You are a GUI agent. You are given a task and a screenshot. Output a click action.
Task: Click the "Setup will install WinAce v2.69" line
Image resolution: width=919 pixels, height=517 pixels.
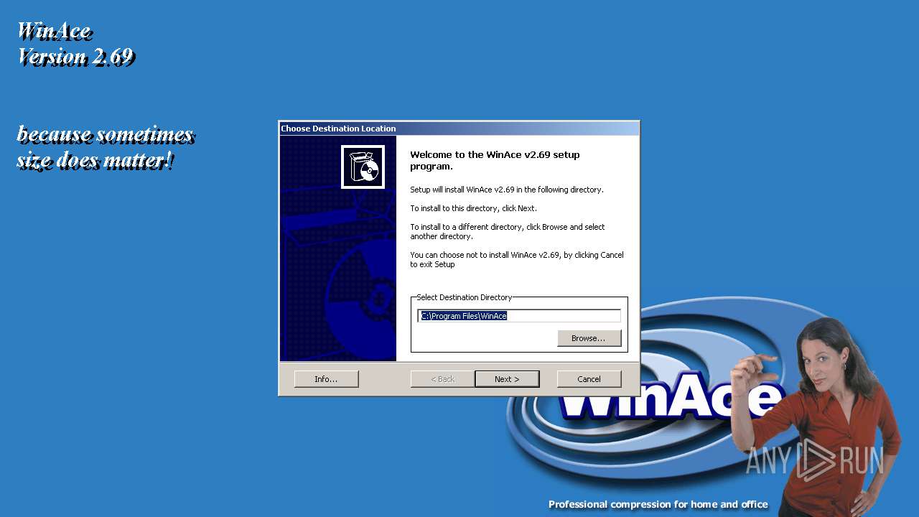507,190
